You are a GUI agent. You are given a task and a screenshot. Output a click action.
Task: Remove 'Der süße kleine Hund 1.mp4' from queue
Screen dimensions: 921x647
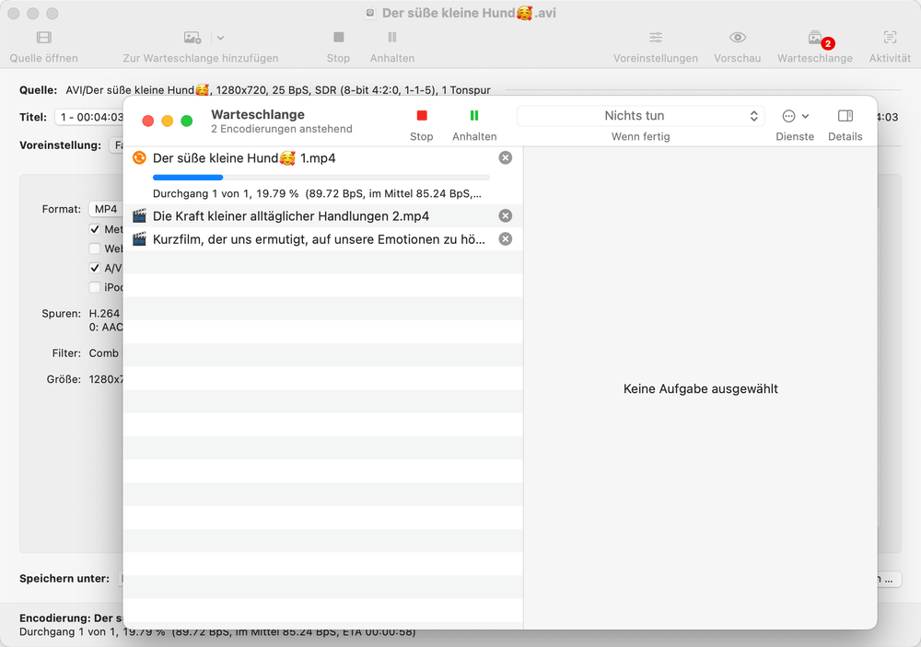pos(505,158)
